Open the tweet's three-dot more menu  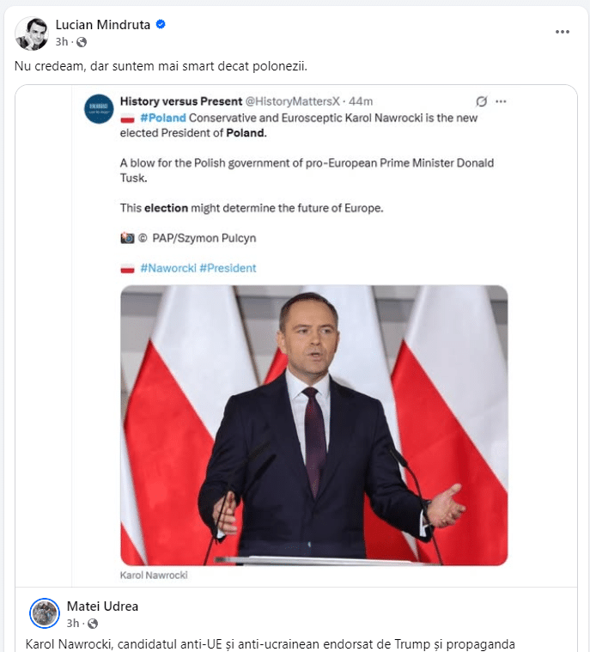tap(501, 101)
